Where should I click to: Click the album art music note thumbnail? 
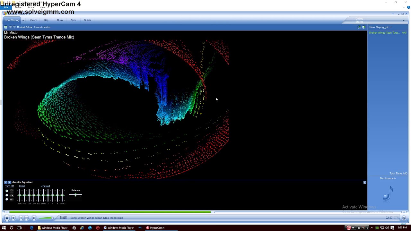388,193
